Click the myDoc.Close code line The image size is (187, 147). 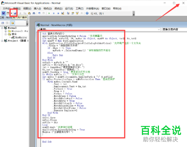(x=49, y=120)
